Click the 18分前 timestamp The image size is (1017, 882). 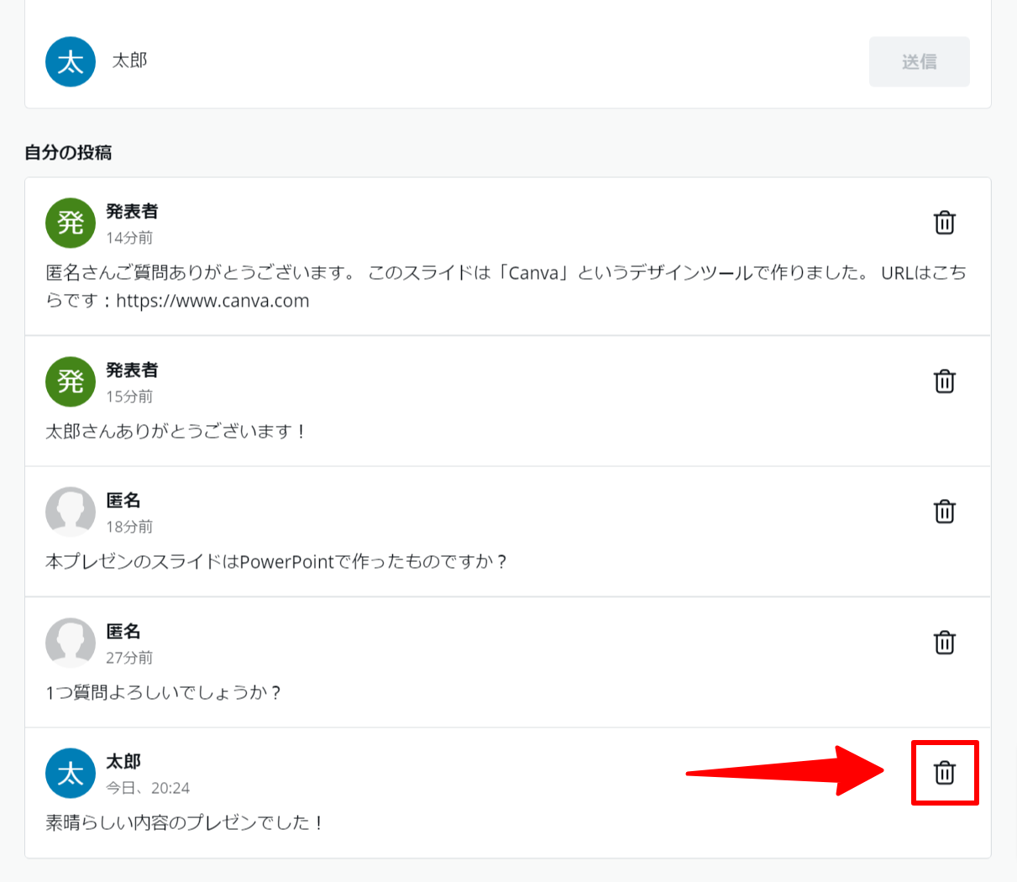pyautogui.click(x=129, y=527)
